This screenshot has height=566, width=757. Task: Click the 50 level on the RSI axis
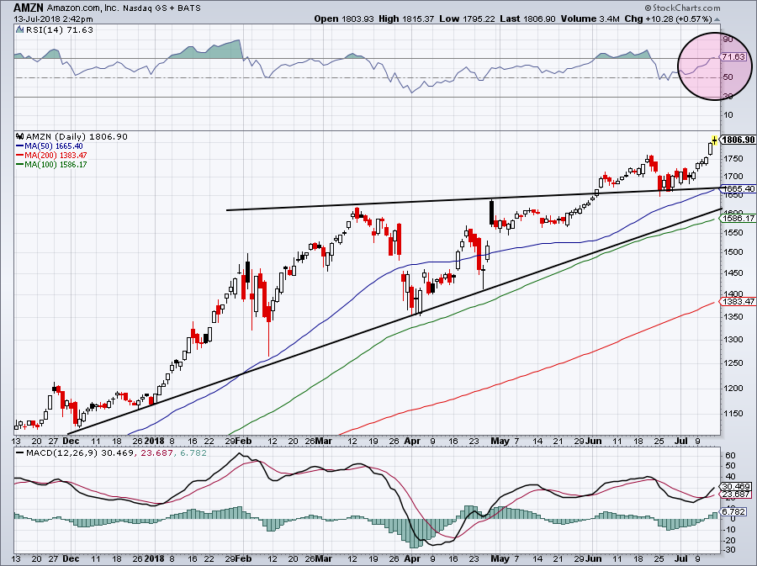click(728, 77)
